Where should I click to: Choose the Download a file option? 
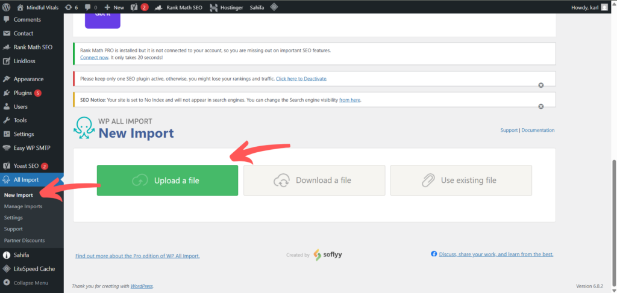pyautogui.click(x=314, y=180)
